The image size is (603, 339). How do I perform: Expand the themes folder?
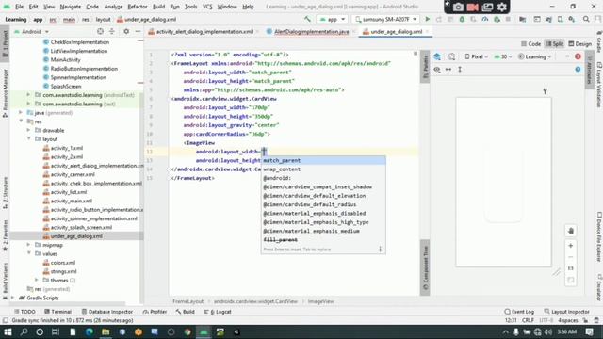(37, 280)
